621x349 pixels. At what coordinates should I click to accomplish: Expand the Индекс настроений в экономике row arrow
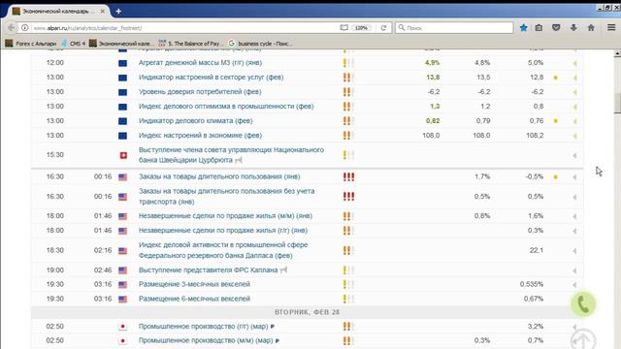574,136
